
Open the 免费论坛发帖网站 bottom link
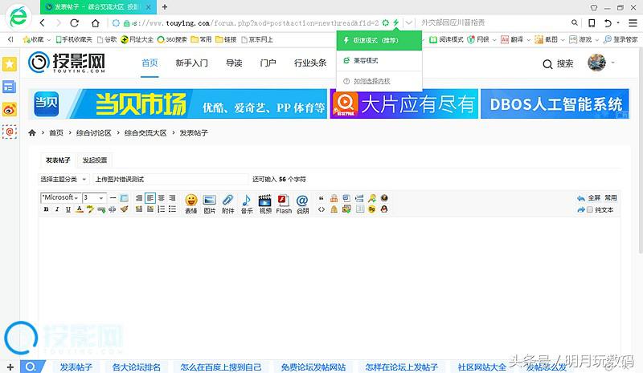coord(313,367)
